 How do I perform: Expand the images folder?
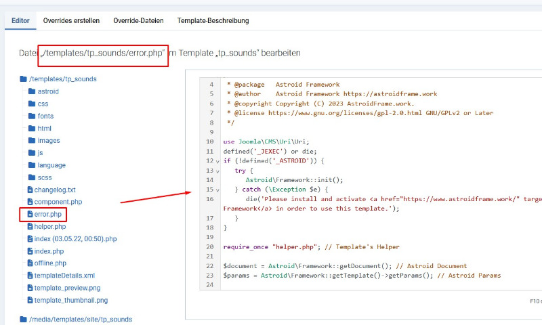pos(49,141)
